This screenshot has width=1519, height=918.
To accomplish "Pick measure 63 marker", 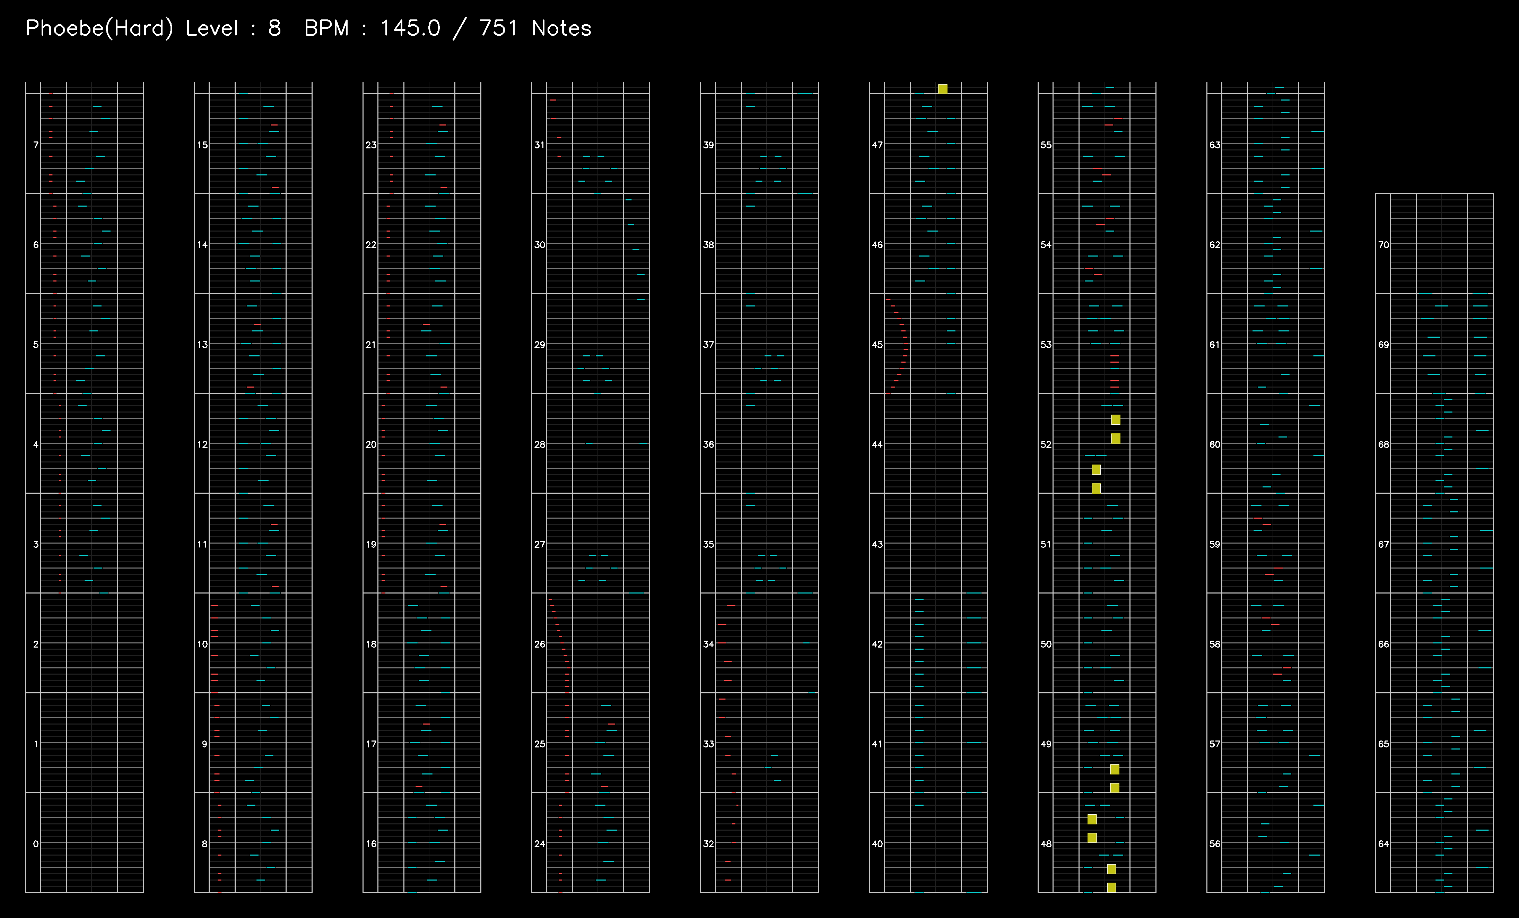I will [x=1215, y=145].
